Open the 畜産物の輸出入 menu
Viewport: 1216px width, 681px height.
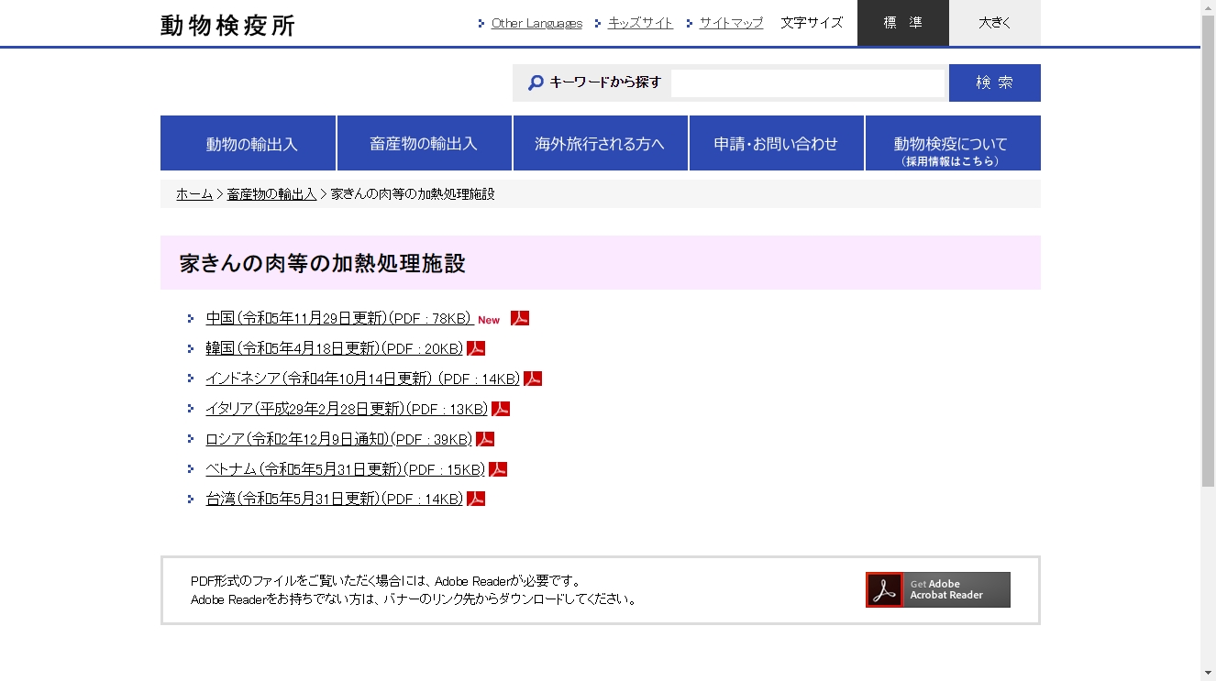pos(424,143)
